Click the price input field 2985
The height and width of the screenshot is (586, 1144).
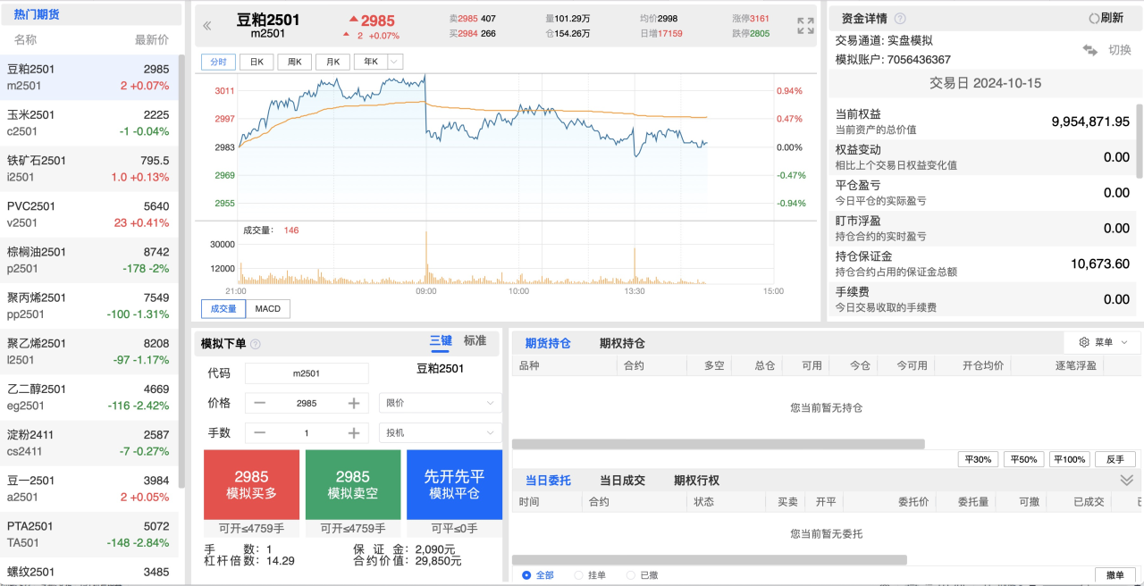[x=307, y=403]
